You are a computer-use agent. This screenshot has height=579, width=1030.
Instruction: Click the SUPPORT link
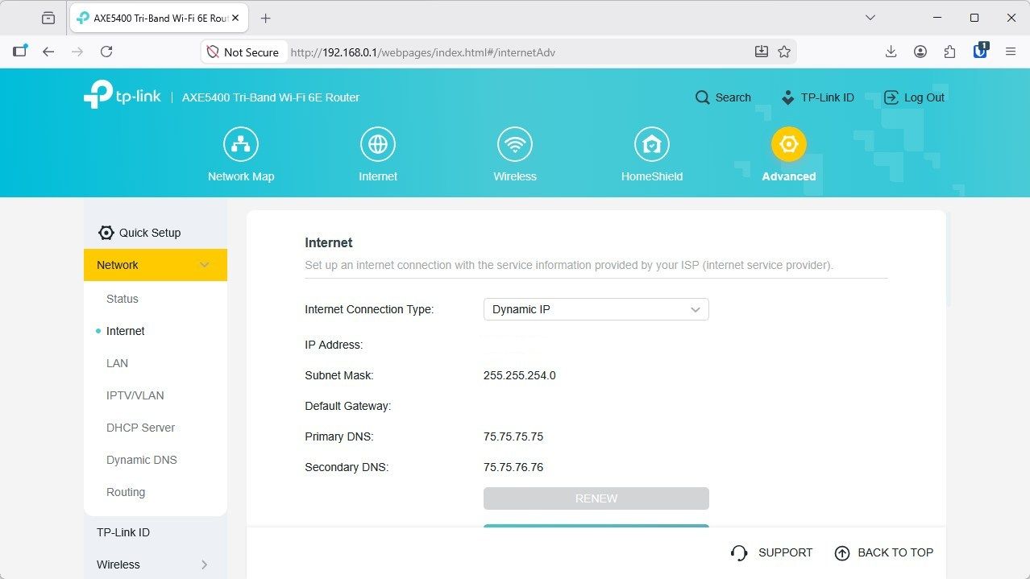(x=771, y=552)
